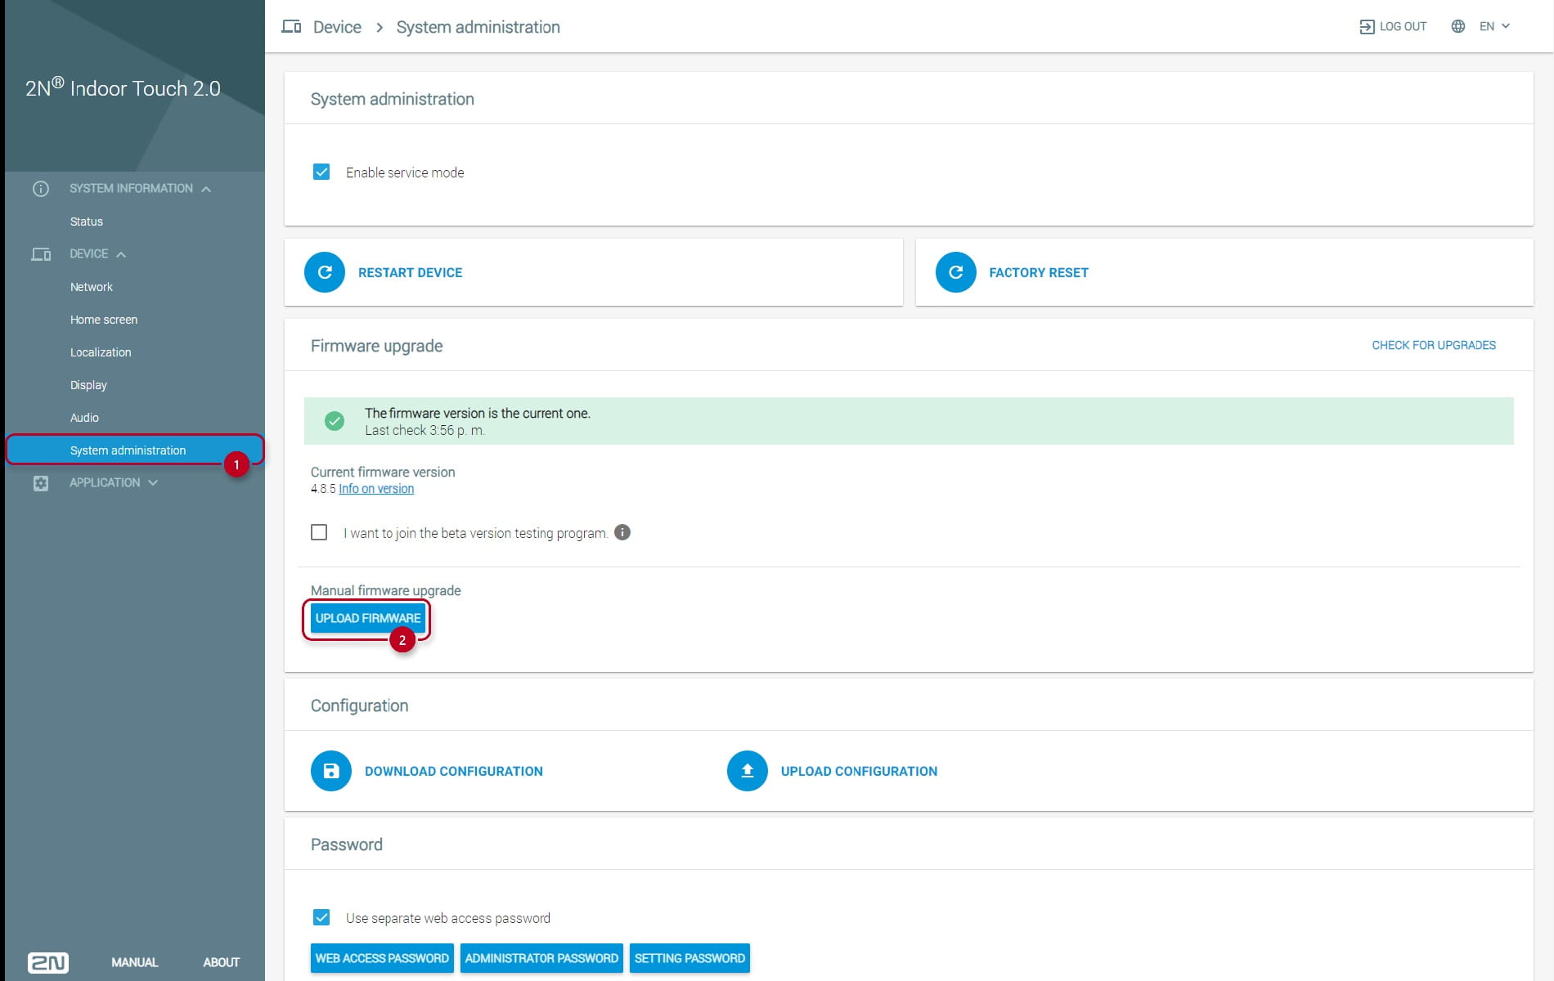Click the Password section heading
This screenshot has width=1554, height=981.
(x=347, y=844)
